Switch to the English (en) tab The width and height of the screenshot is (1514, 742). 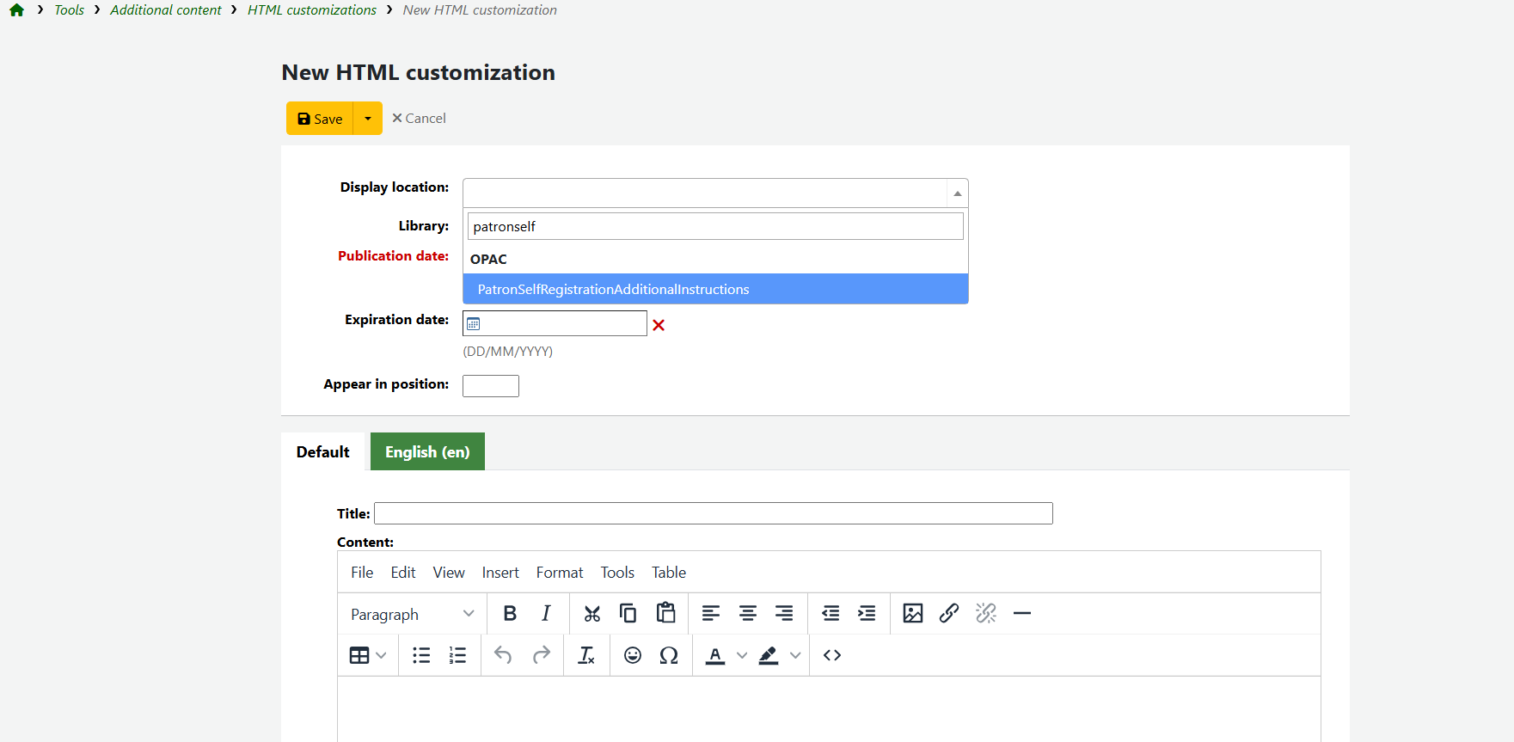(427, 451)
